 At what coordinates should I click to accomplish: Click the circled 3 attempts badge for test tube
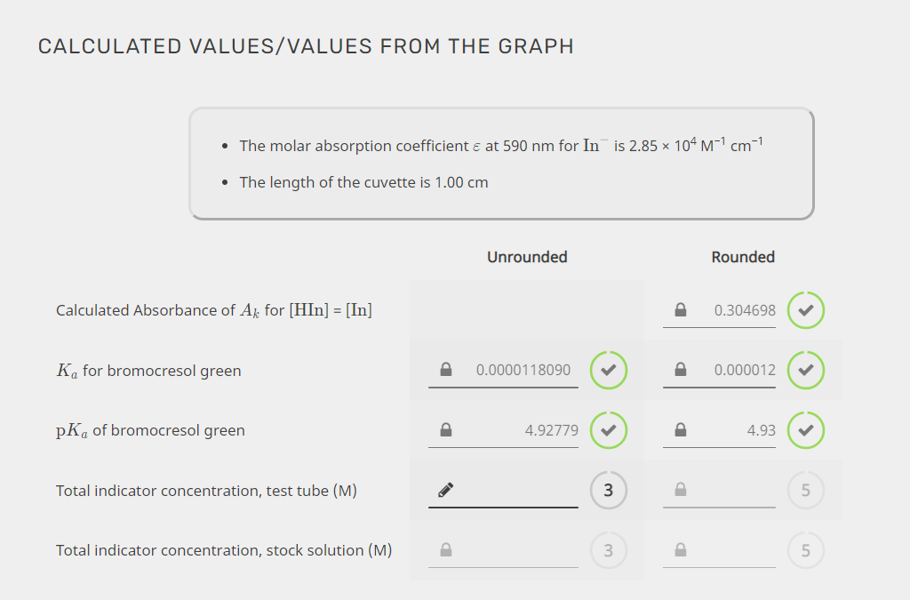608,490
